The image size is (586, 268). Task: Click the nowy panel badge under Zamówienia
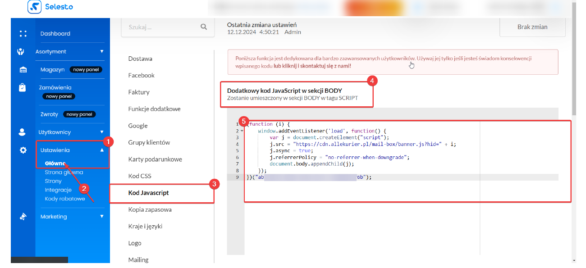pos(59,96)
